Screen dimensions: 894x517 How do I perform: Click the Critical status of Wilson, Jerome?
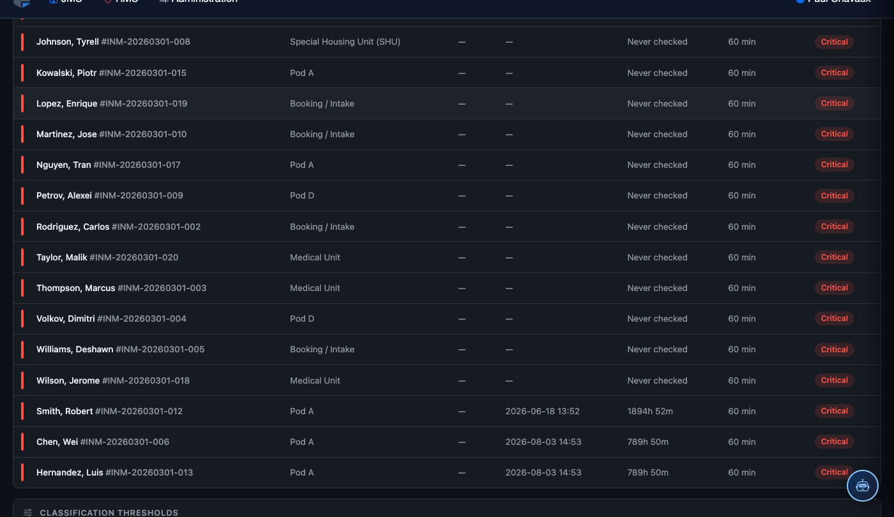coord(834,380)
